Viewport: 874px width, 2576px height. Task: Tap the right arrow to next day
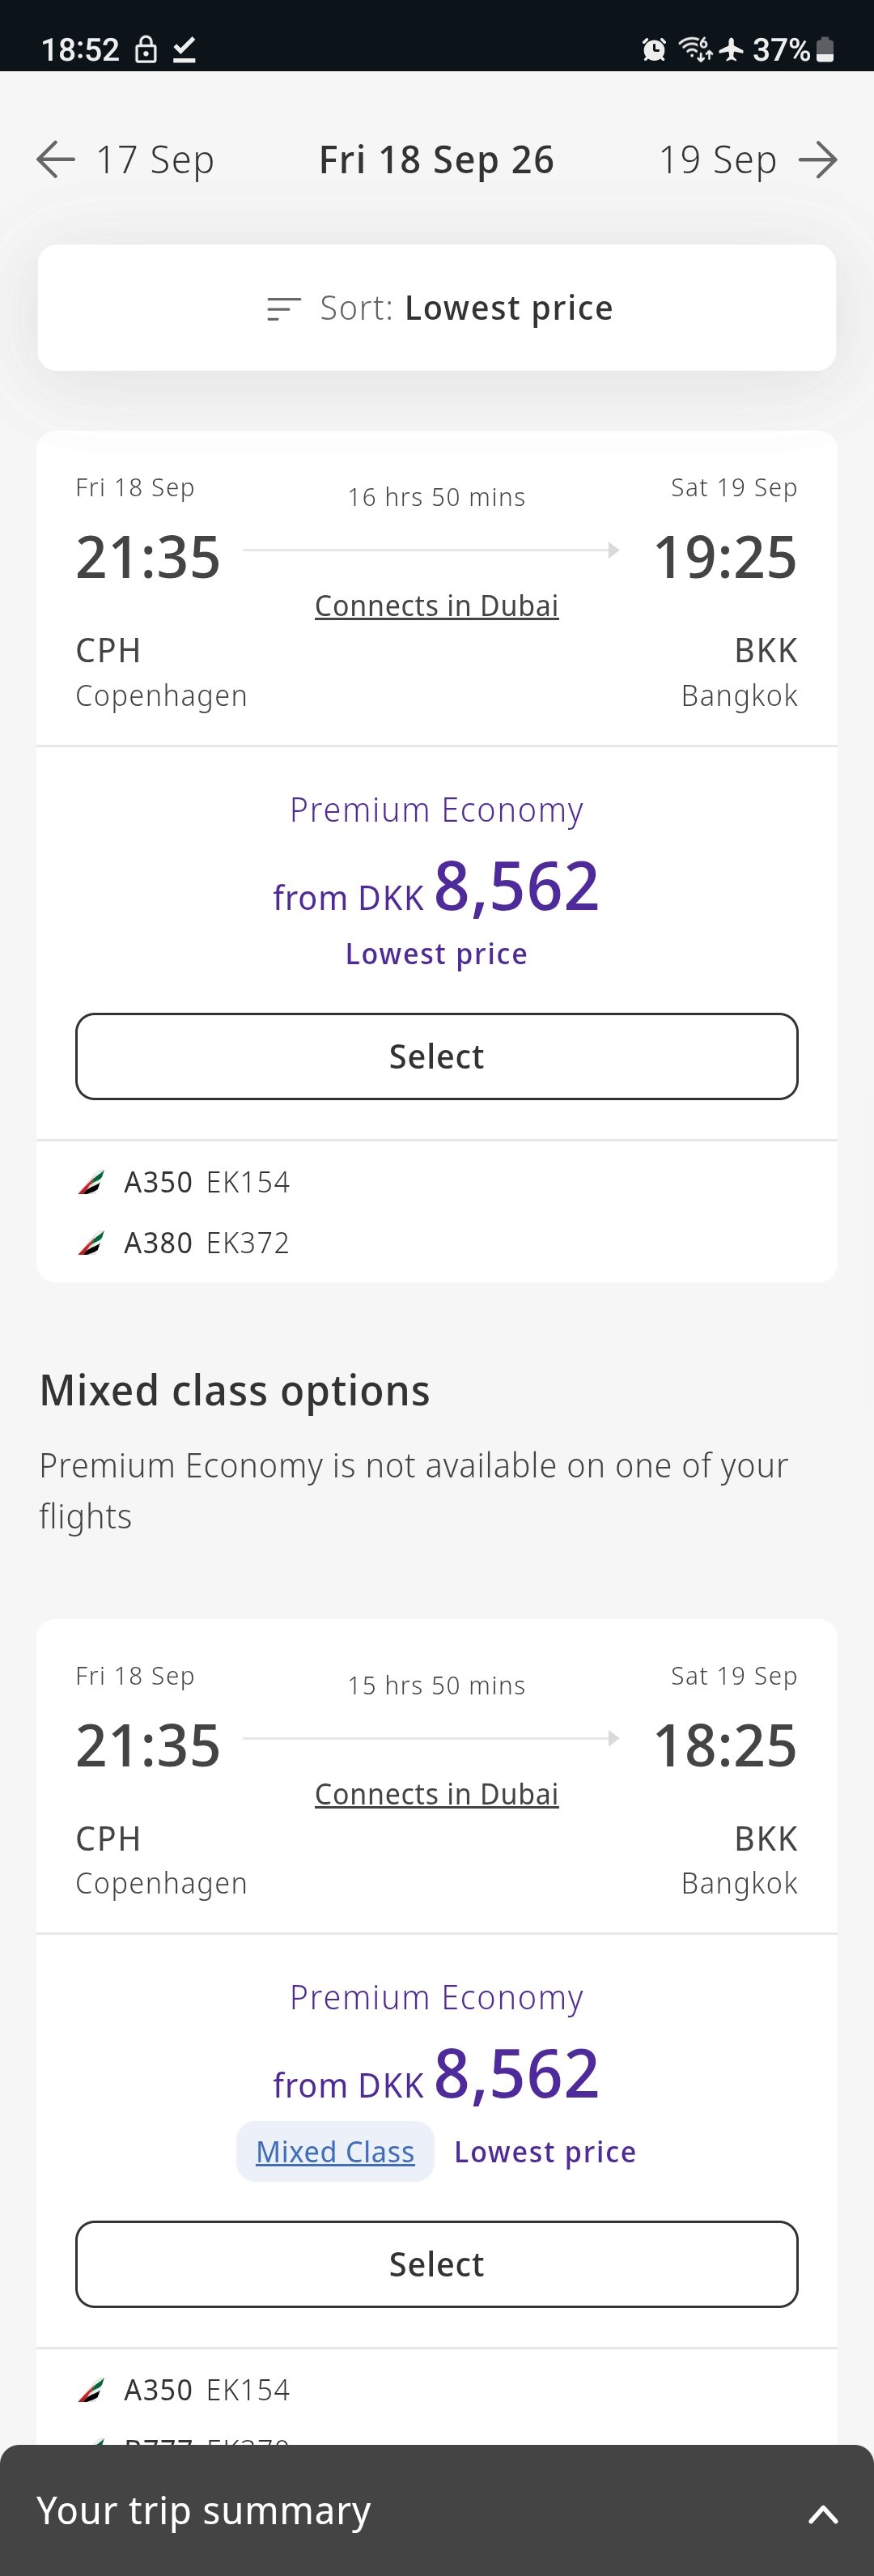[818, 159]
